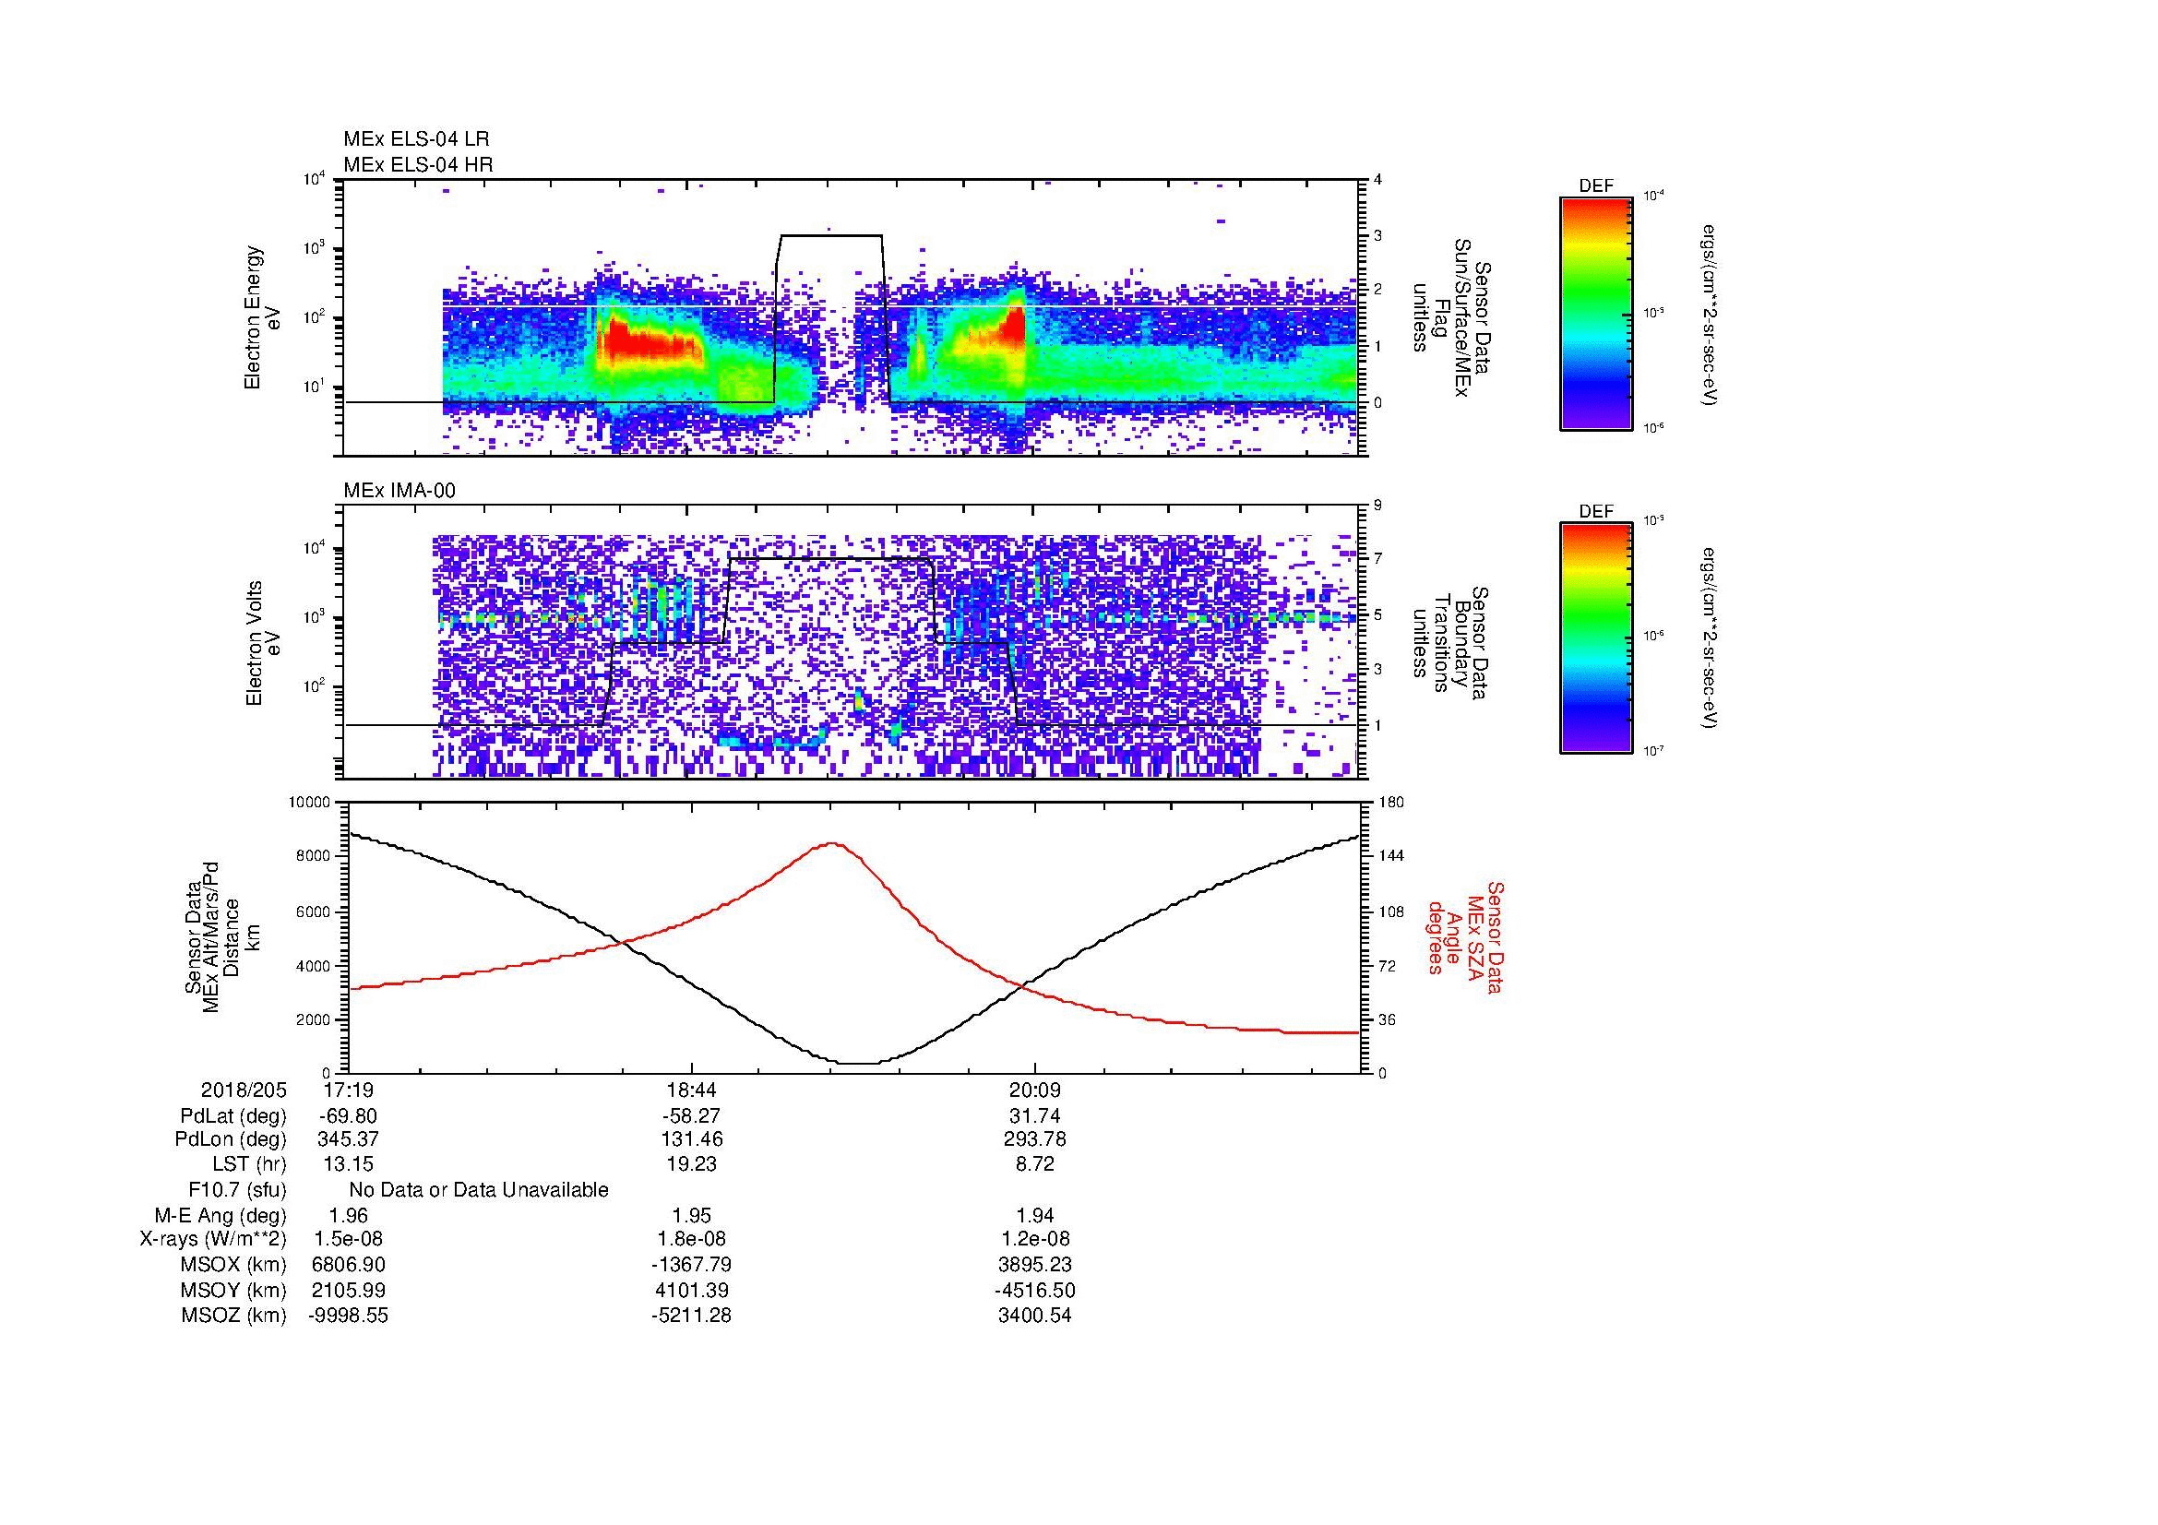Click the X-rays value '1.2e-08'
The height and width of the screenshot is (1525, 2158).
1035,1239
